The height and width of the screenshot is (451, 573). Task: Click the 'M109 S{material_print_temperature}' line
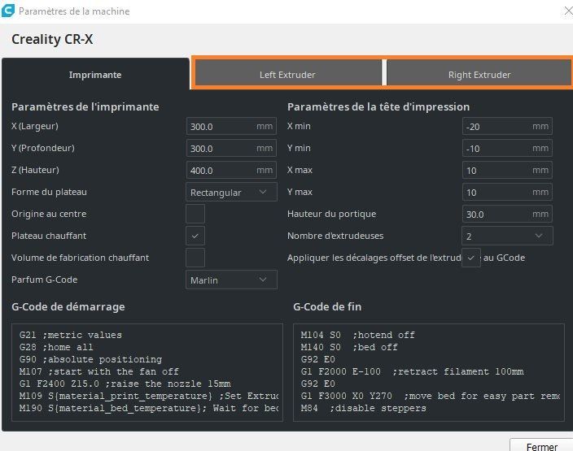point(149,396)
